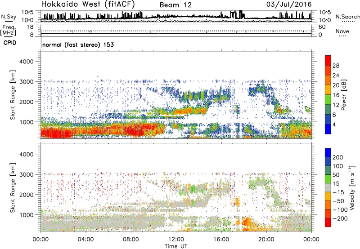This screenshot has height=249, width=360.
Task: Click the "Beam 12" label
Action: [x=175, y=5]
